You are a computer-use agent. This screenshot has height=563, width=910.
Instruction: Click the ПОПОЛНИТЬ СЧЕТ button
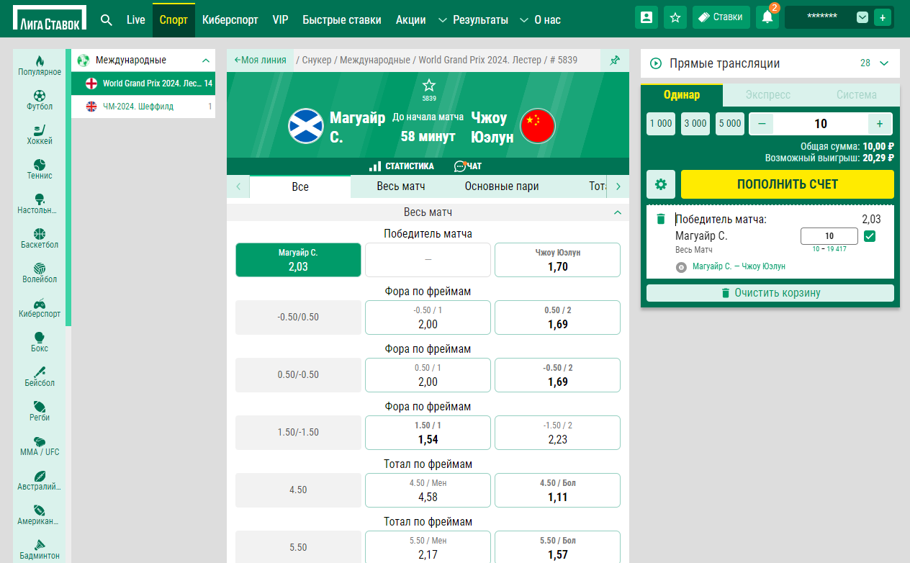click(x=788, y=184)
